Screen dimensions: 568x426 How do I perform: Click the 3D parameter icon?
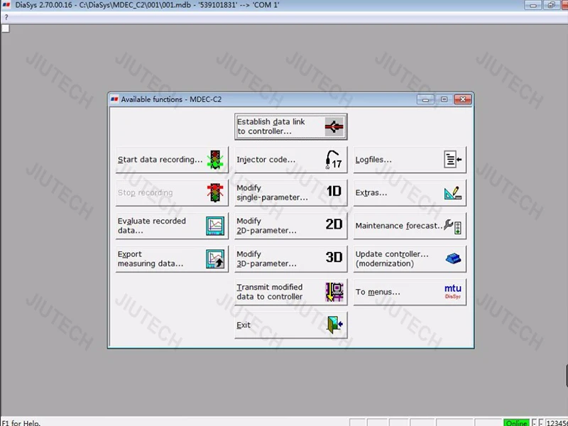click(334, 258)
